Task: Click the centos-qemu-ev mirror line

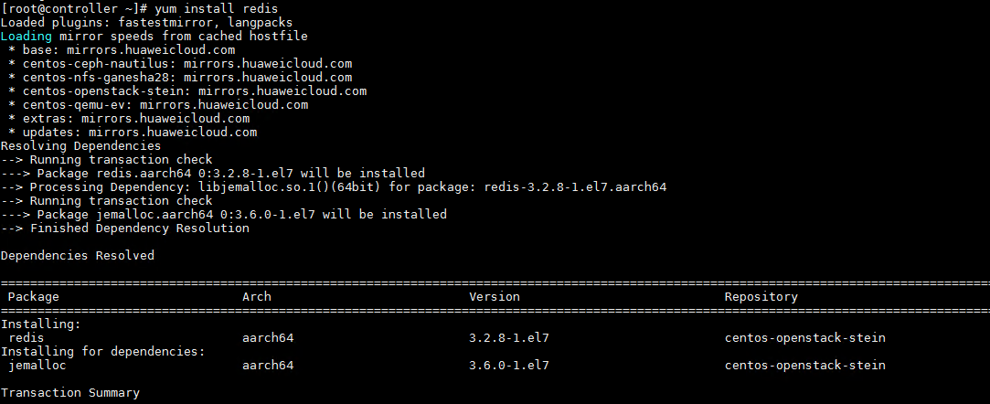Action: tap(158, 105)
